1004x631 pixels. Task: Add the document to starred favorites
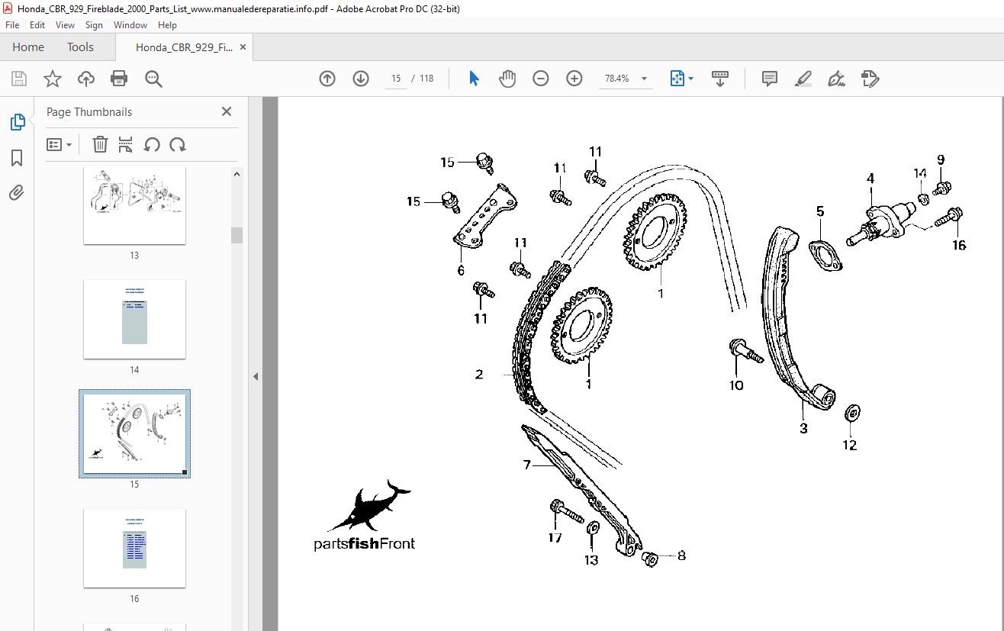(x=52, y=79)
